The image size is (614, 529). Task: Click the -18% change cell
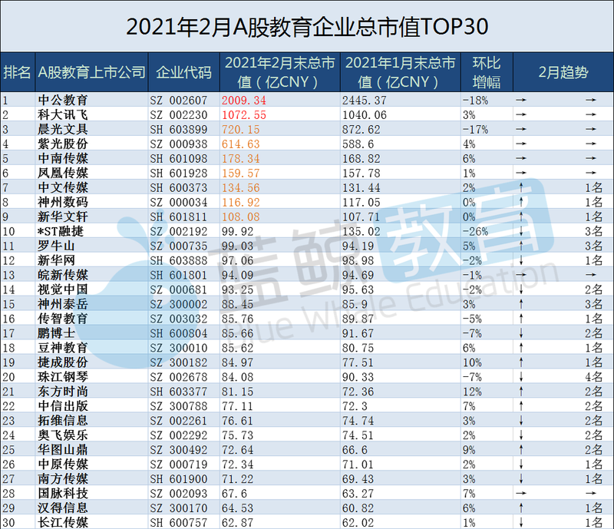tap(475, 101)
